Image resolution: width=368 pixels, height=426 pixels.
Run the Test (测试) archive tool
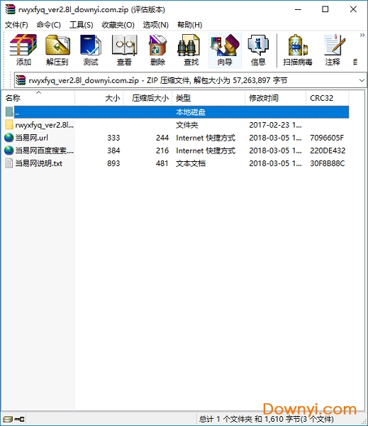click(x=91, y=50)
